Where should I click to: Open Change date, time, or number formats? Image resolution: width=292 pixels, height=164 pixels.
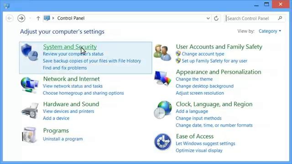214,125
